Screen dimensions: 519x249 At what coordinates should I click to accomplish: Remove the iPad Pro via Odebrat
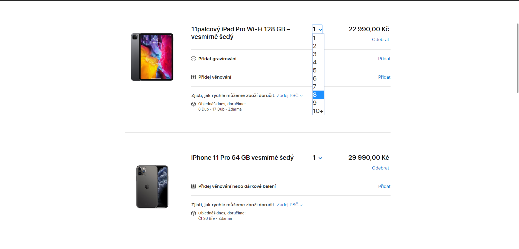click(380, 39)
